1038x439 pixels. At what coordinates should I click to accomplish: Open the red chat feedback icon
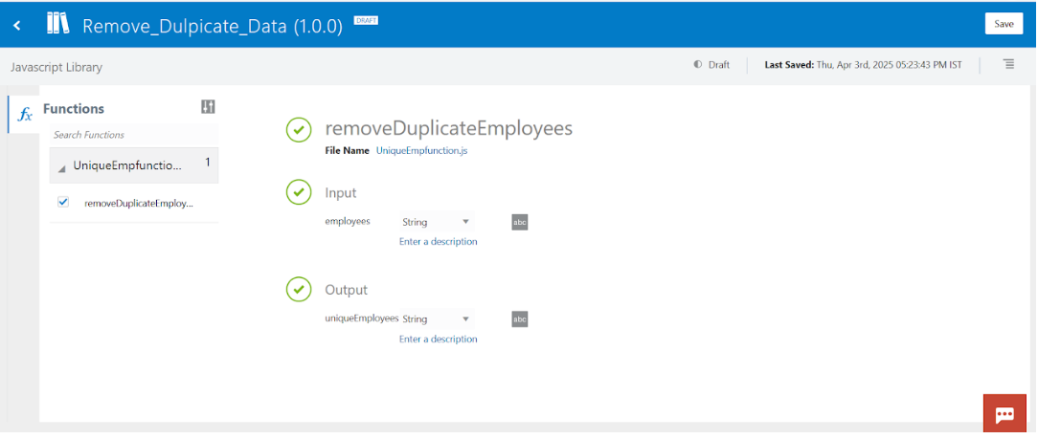[x=1004, y=414]
